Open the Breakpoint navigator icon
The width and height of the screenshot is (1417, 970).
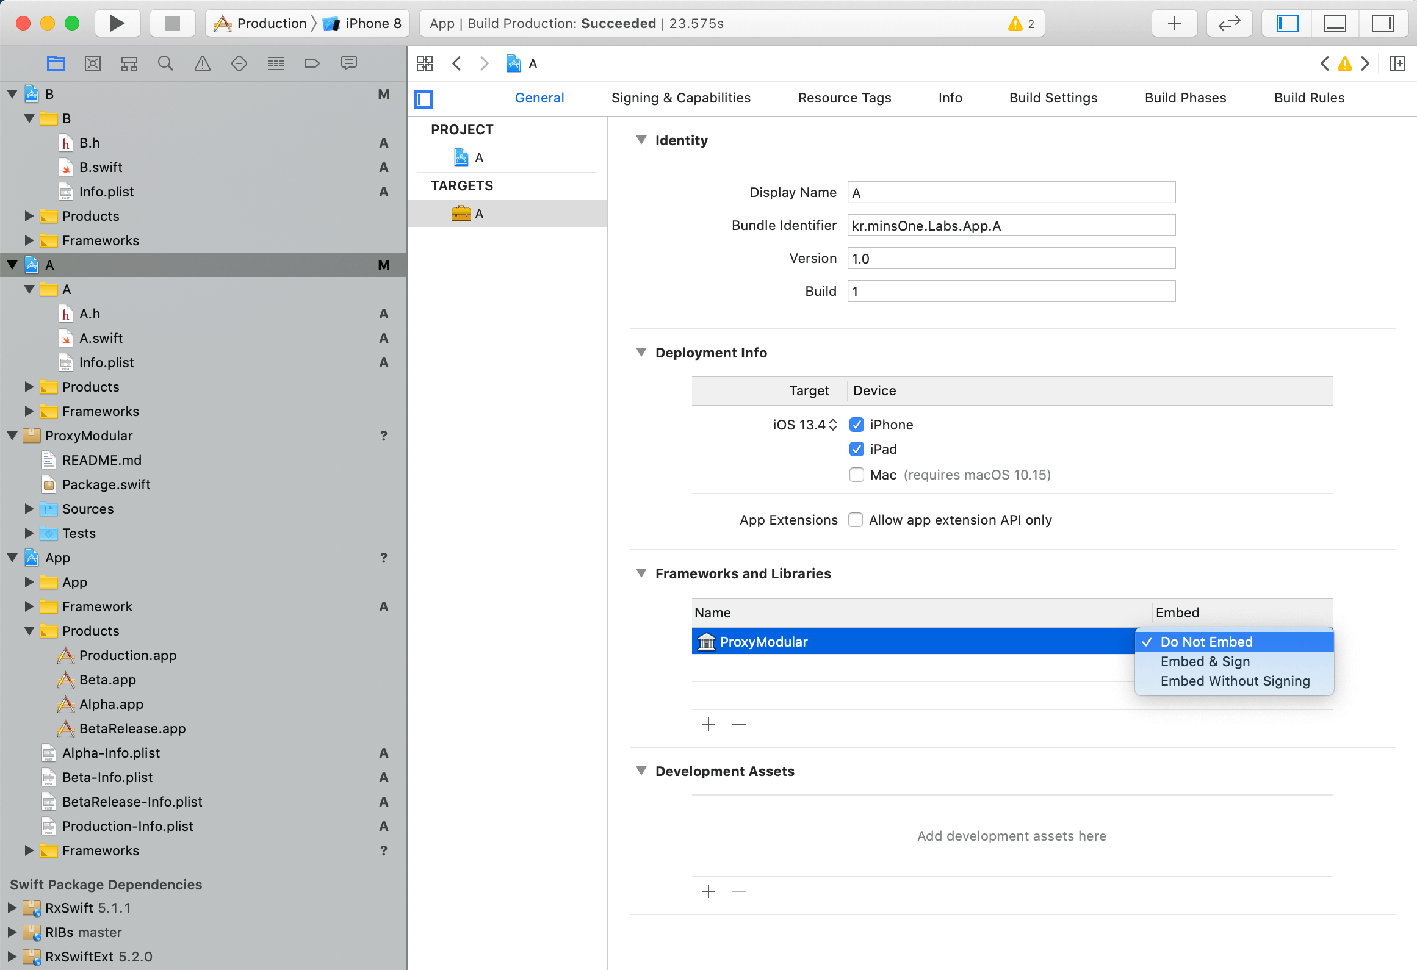312,63
